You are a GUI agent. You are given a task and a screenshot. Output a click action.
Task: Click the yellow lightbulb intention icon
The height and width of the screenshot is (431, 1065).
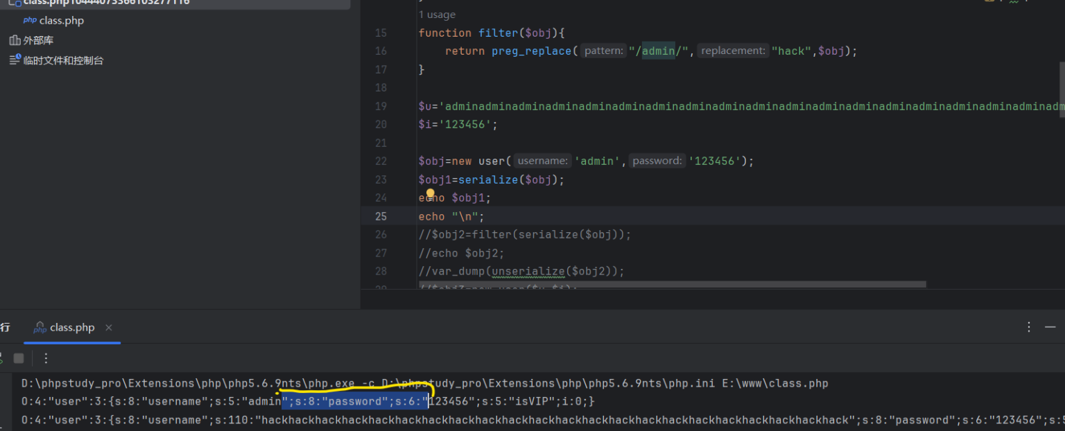point(430,194)
